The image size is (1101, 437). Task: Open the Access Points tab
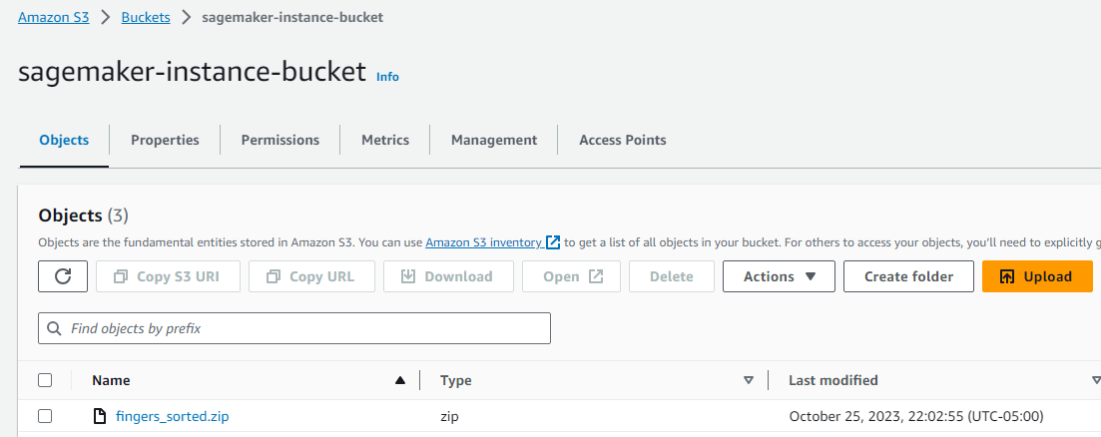point(623,141)
